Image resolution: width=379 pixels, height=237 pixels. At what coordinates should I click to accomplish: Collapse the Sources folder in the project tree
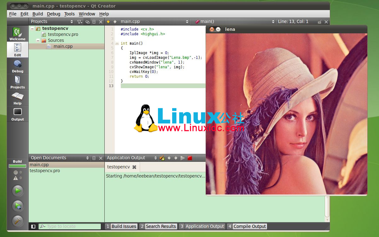(x=38, y=40)
